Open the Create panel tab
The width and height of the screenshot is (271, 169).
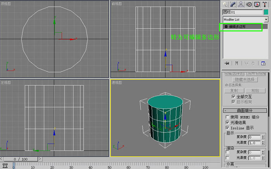click(225, 4)
